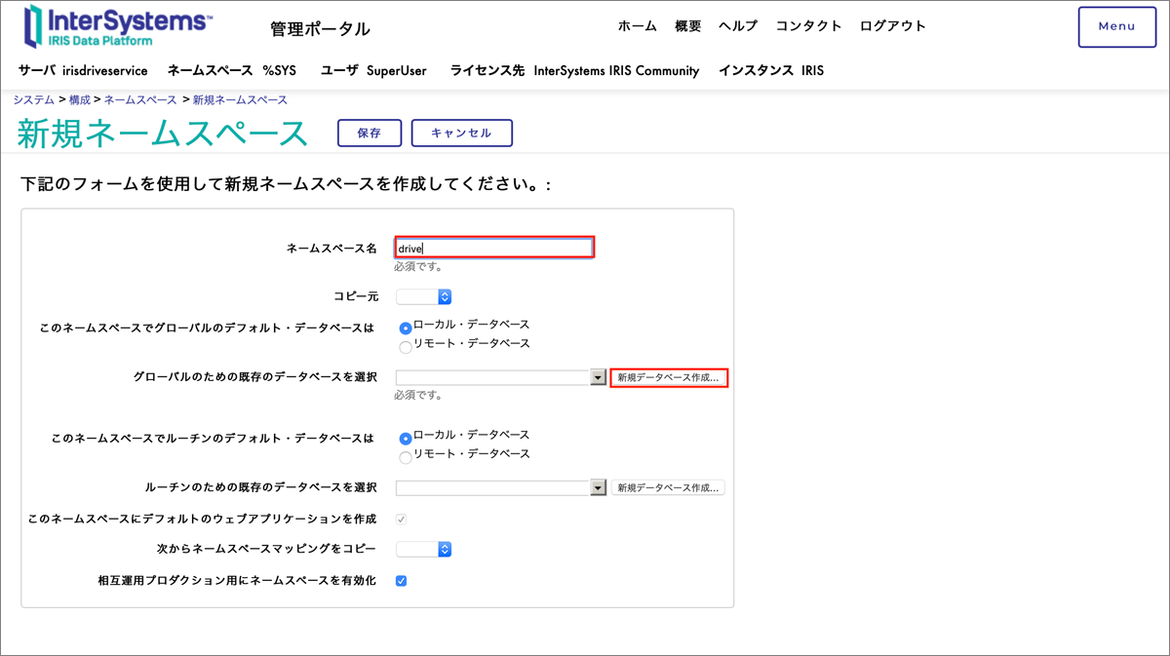The height and width of the screenshot is (656, 1170).
Task: Select ローカル・データベース radio for routines
Action: point(406,439)
